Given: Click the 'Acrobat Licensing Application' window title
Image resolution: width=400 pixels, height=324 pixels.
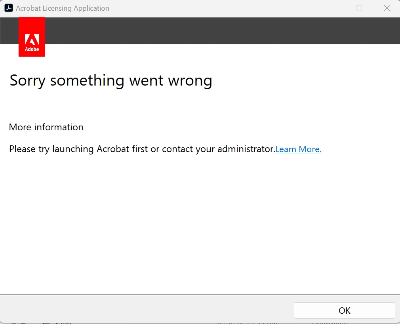Looking at the screenshot, I should (63, 8).
